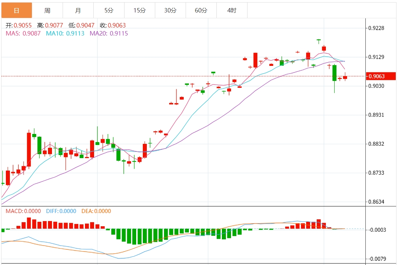Switch to the weekly 周 tab
This screenshot has width=402, height=265.
[x=48, y=10]
